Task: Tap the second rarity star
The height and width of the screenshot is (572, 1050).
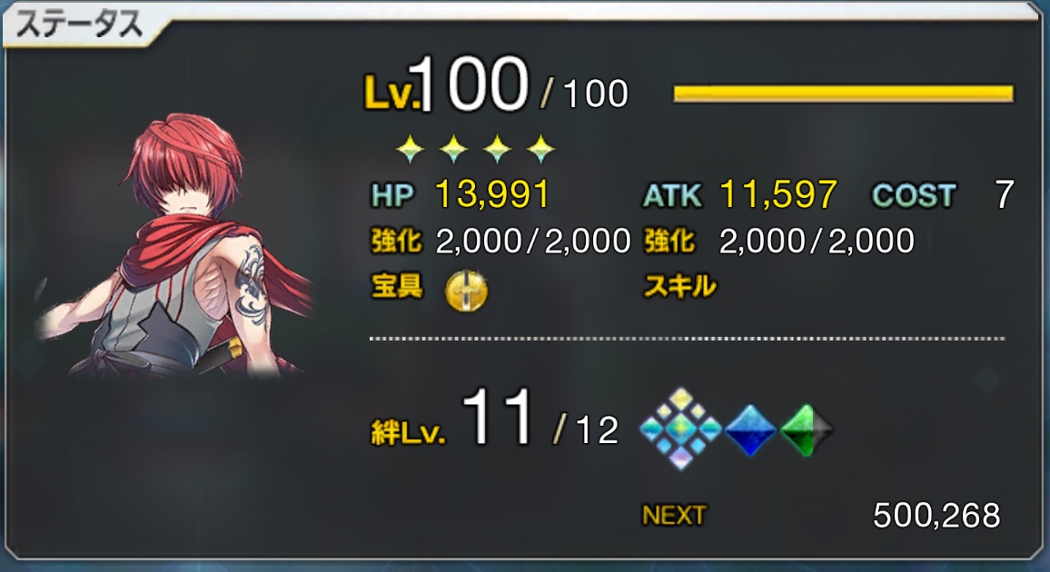Action: pos(453,149)
